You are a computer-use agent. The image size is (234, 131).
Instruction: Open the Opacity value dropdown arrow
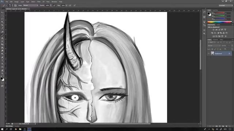51,5
